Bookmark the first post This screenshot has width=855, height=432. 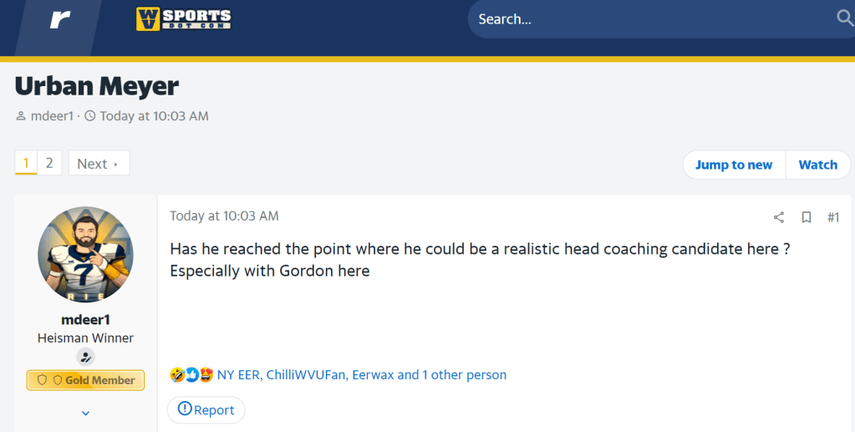807,217
